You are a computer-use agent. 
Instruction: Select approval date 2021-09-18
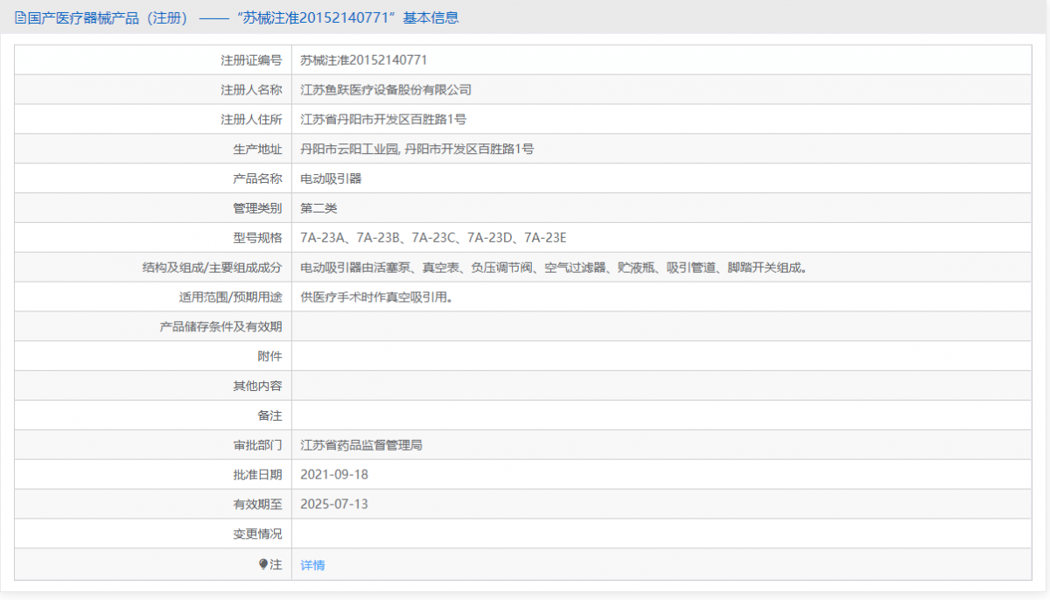pyautogui.click(x=334, y=475)
